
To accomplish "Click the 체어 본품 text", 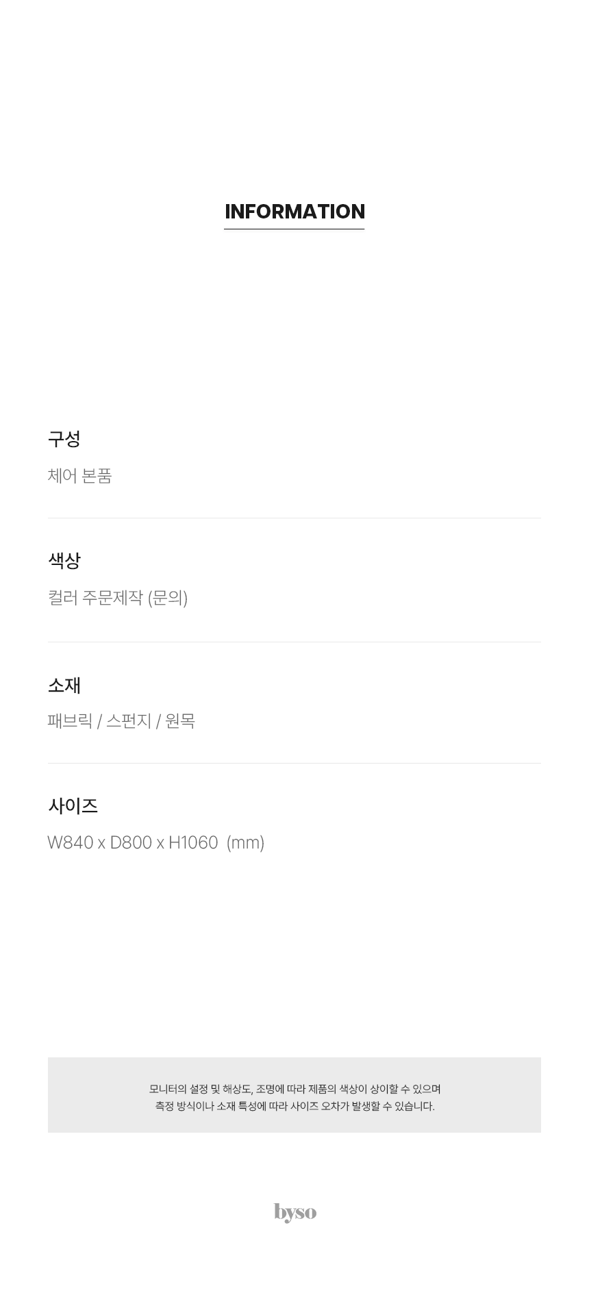I will click(x=79, y=476).
